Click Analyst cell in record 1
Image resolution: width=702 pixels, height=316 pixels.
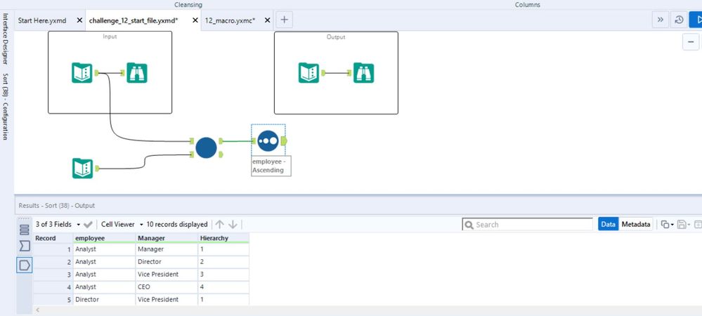(104, 249)
